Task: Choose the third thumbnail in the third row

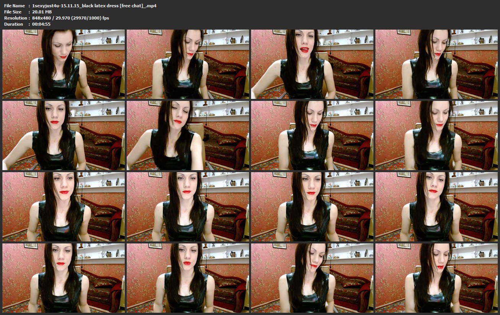Action: click(x=312, y=207)
